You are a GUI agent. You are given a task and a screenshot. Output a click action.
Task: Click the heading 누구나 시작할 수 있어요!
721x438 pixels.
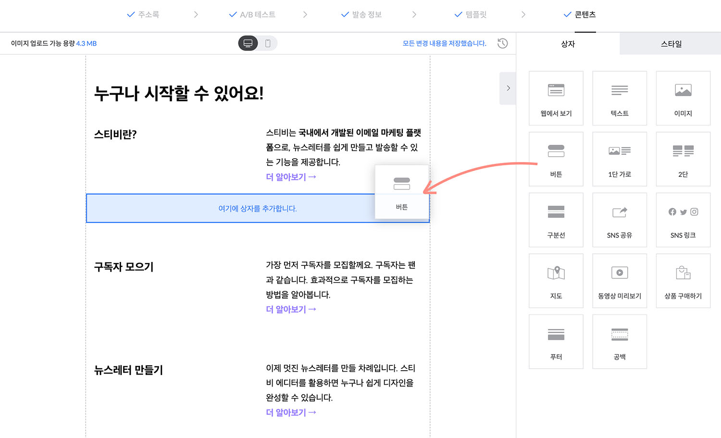179,93
